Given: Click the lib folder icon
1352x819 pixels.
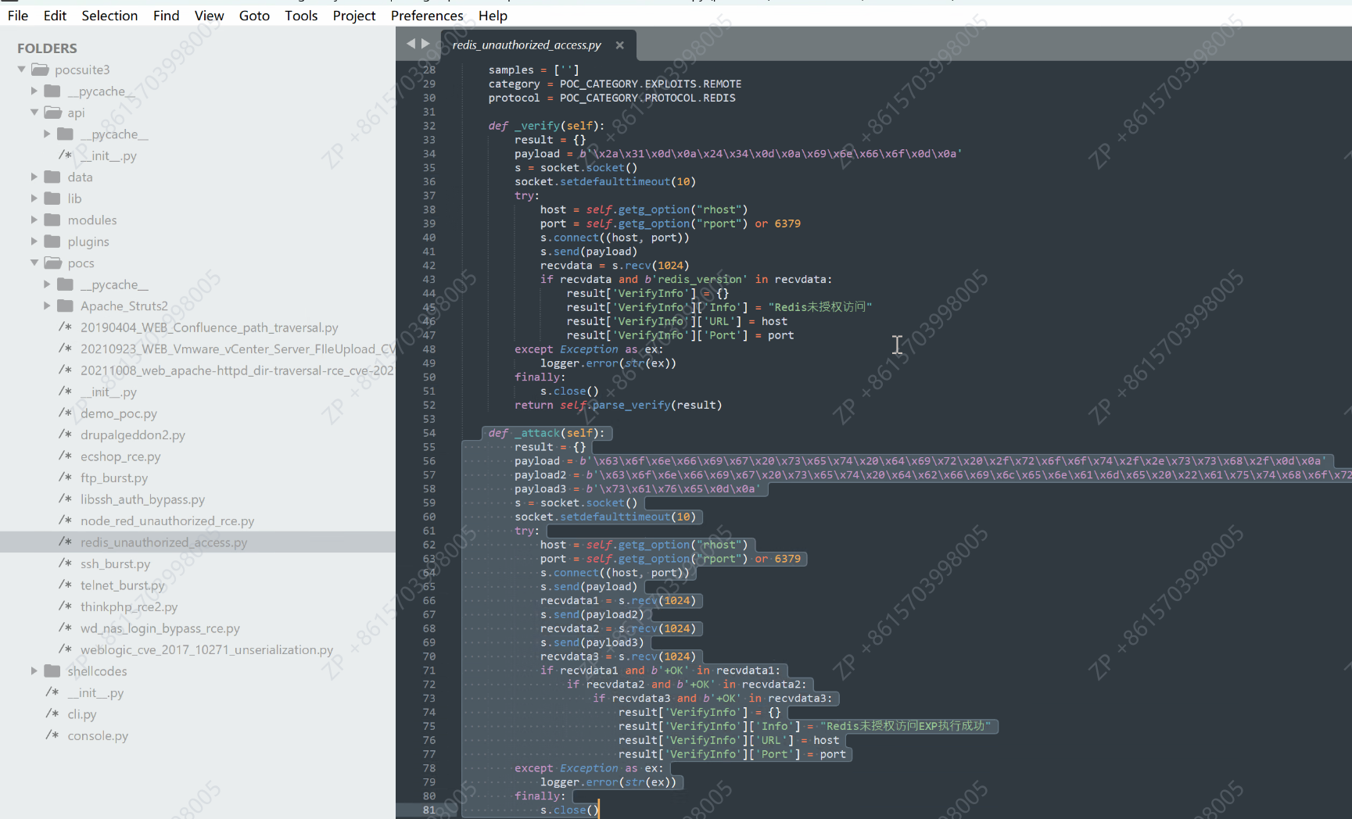Looking at the screenshot, I should click(x=52, y=198).
